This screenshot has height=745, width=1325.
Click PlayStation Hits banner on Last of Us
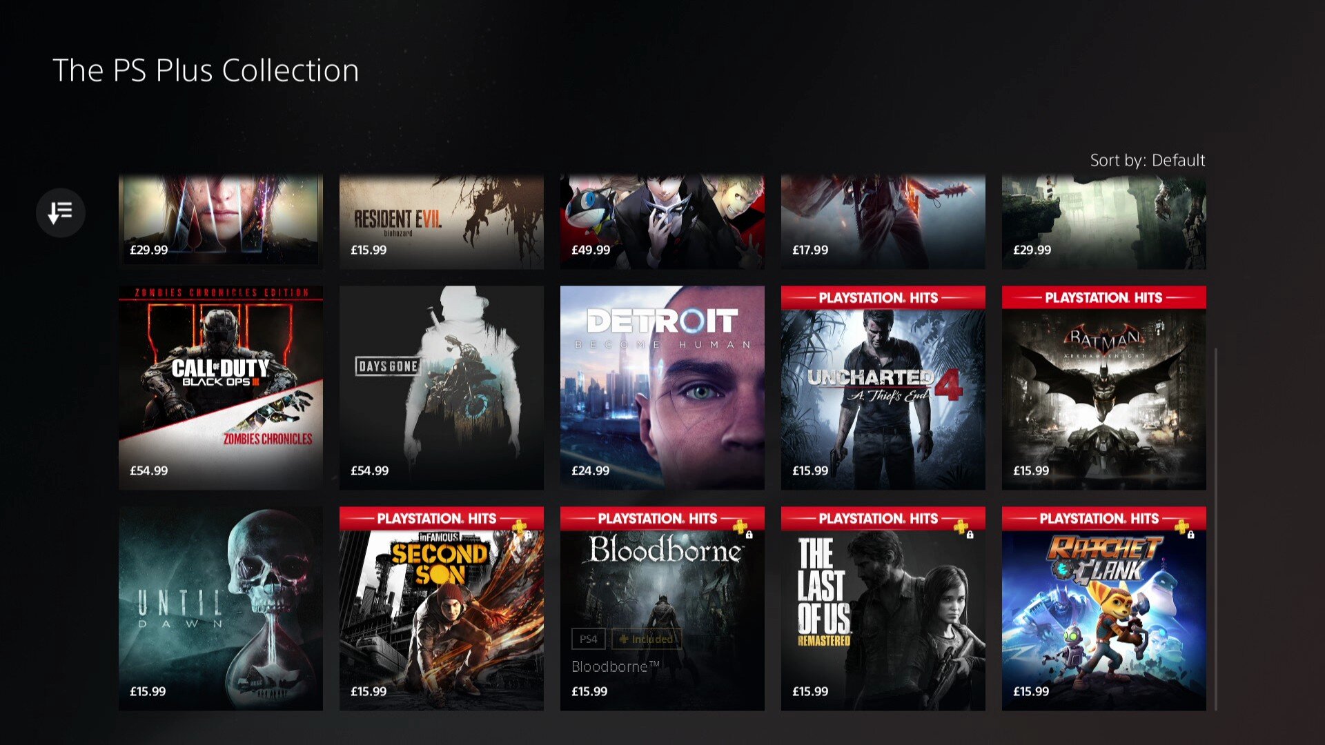pos(883,518)
